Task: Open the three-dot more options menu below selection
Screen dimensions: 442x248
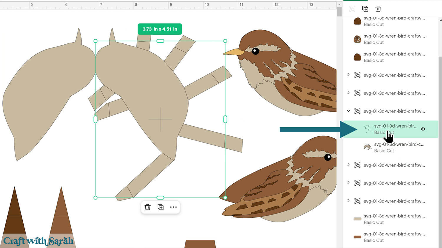Action: click(x=173, y=207)
